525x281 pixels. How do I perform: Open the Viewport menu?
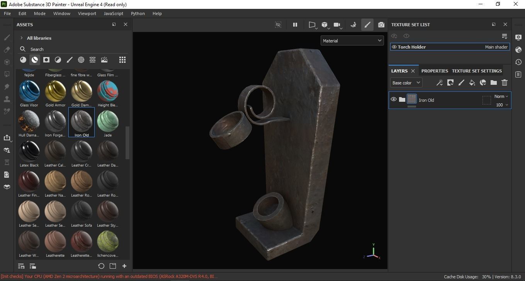tap(87, 13)
